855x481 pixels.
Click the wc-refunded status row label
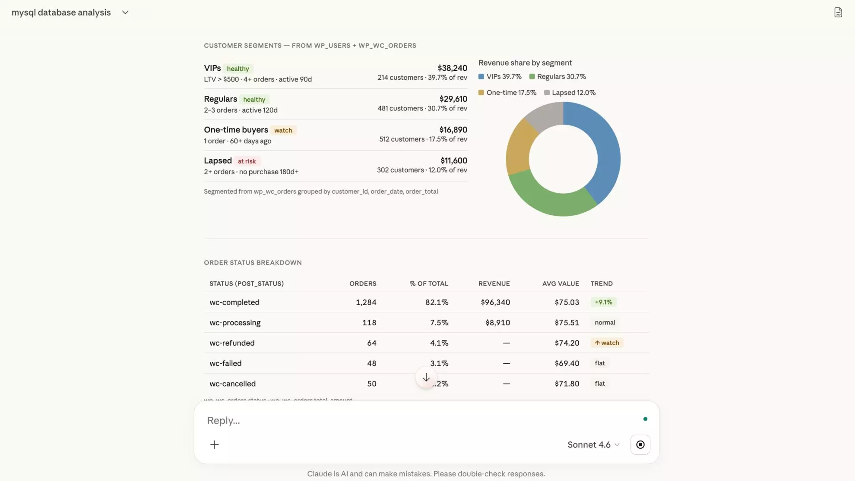[232, 343]
